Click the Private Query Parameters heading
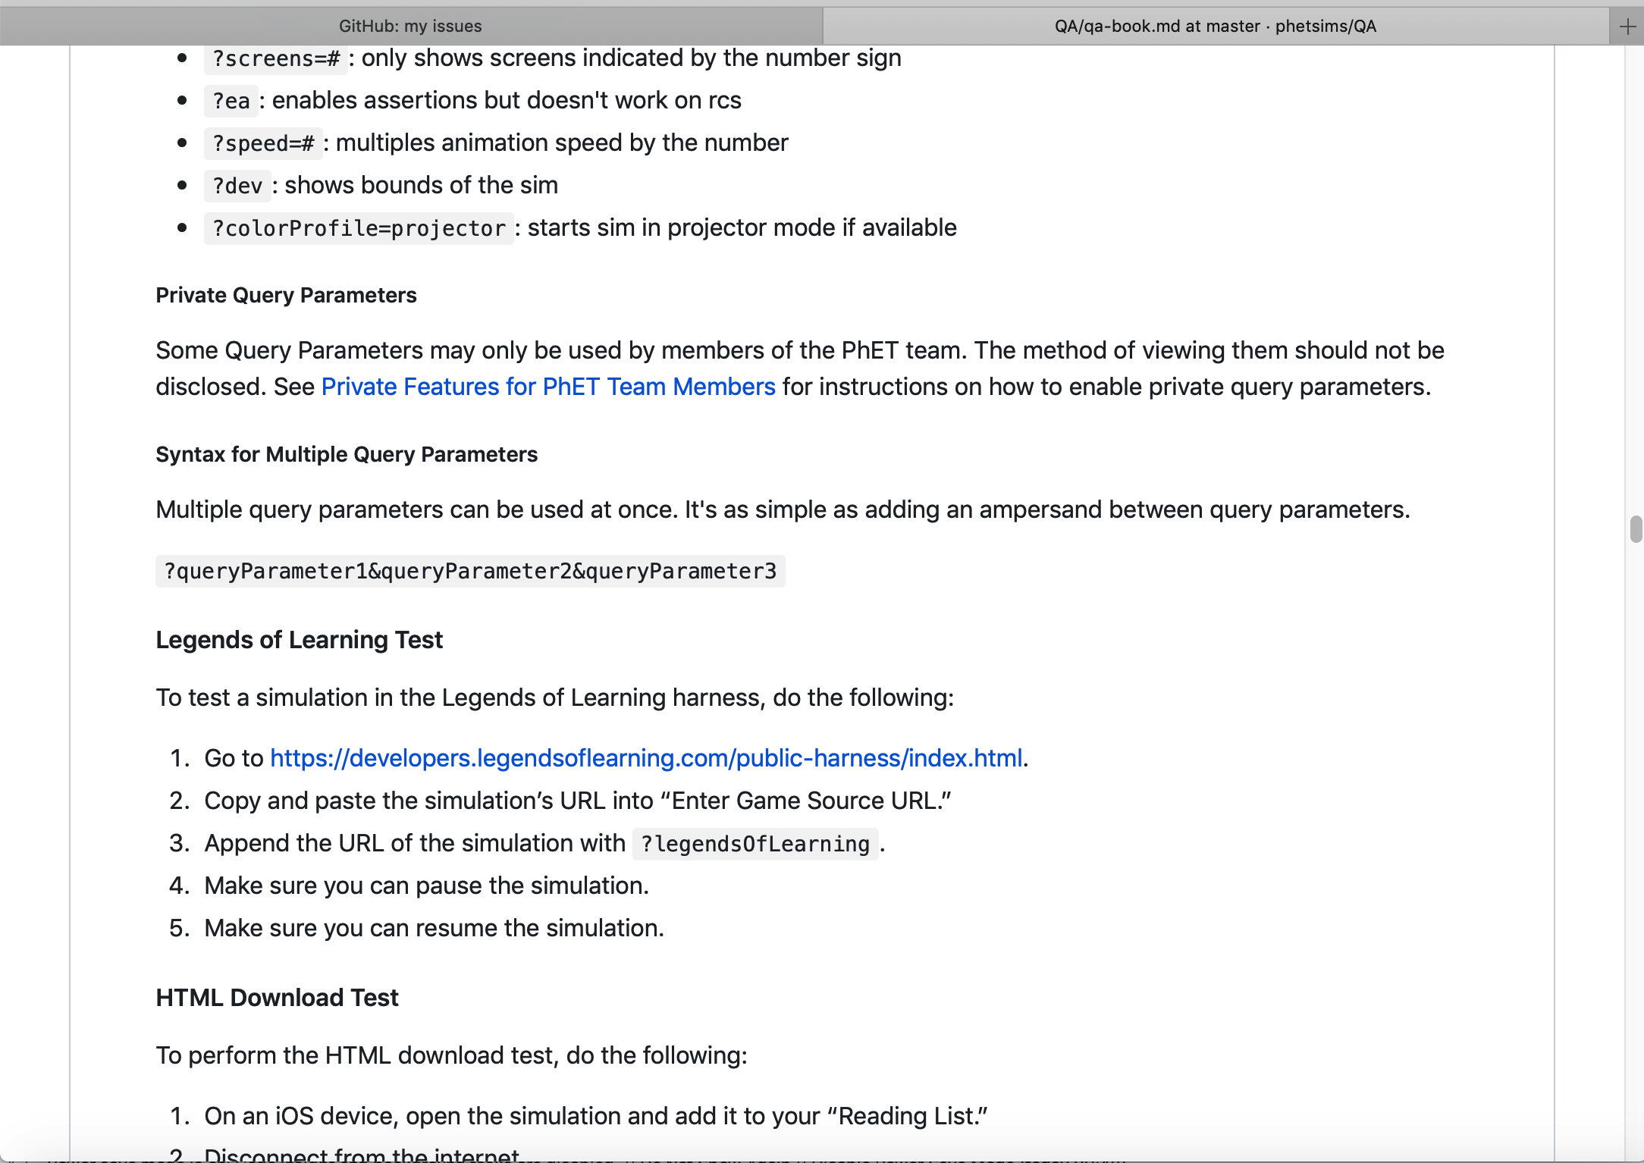 (286, 295)
